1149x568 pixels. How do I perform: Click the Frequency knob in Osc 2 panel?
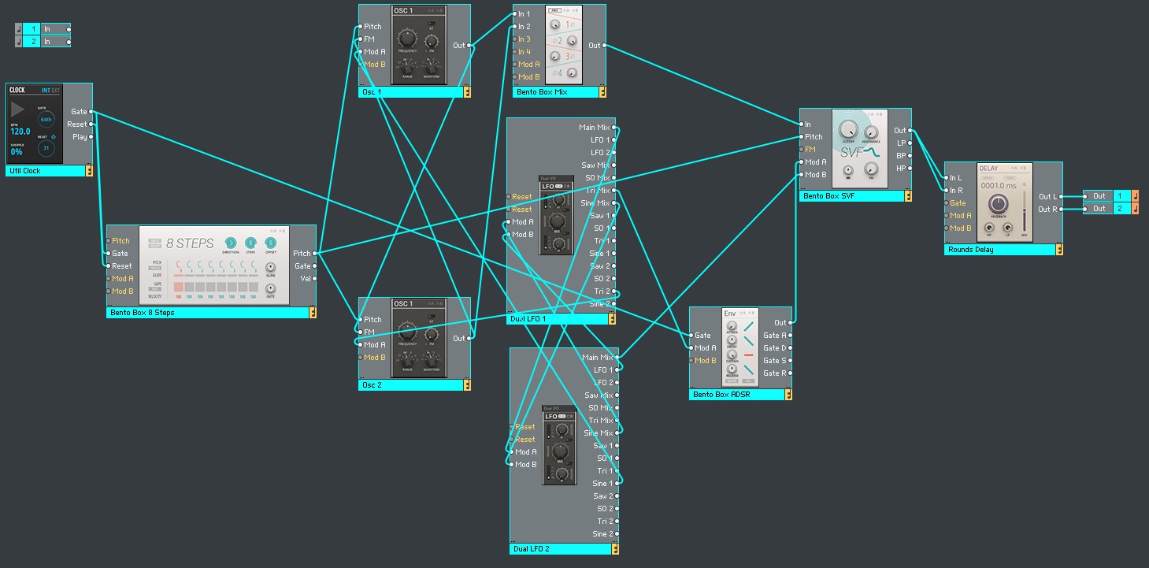point(407,332)
